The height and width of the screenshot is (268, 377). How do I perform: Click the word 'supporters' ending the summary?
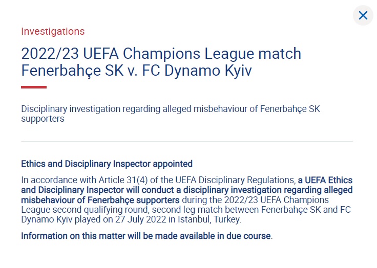[x=43, y=119]
